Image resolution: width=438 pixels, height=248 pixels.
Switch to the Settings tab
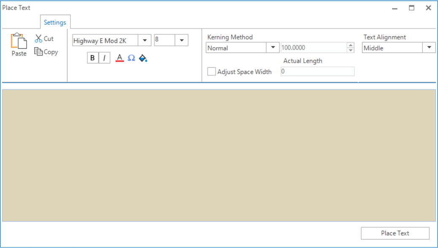[55, 22]
